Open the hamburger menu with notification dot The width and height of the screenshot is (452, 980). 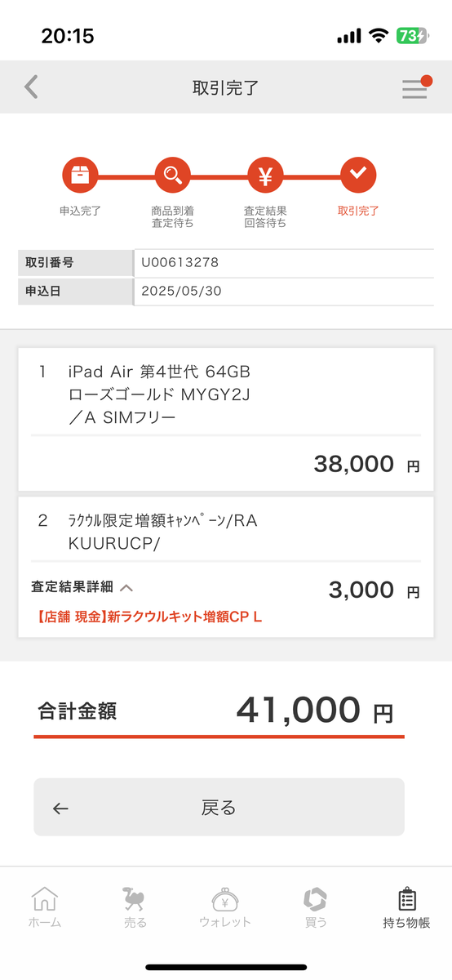(416, 87)
